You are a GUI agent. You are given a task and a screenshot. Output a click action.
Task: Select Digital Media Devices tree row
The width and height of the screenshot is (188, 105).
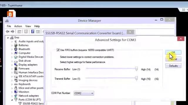coord(31,57)
